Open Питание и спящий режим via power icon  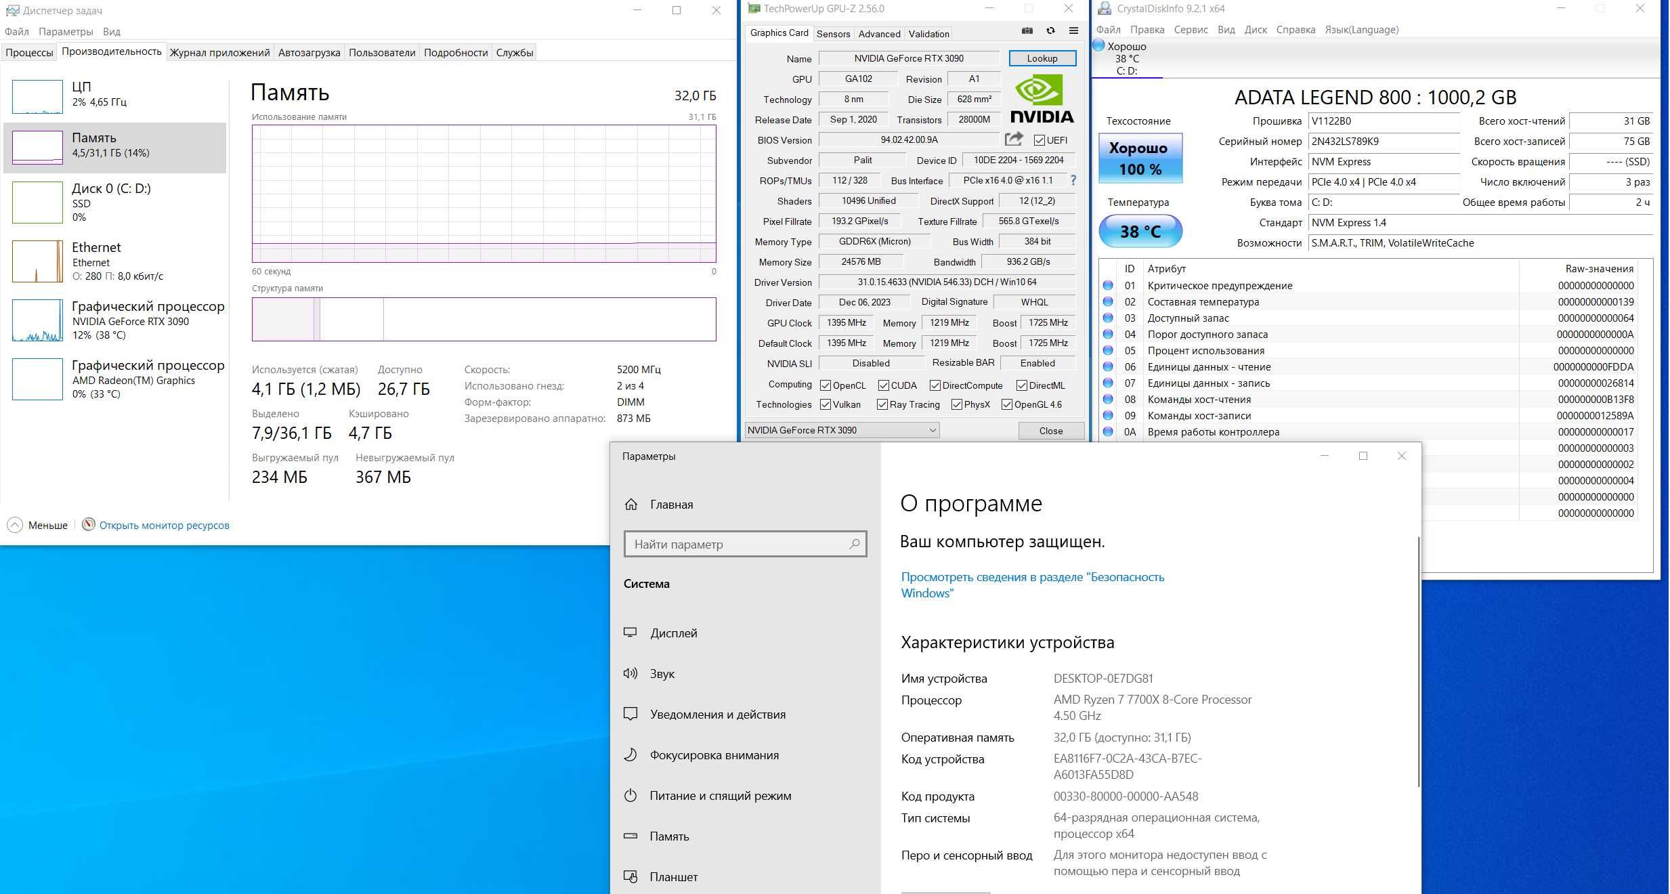coord(630,795)
